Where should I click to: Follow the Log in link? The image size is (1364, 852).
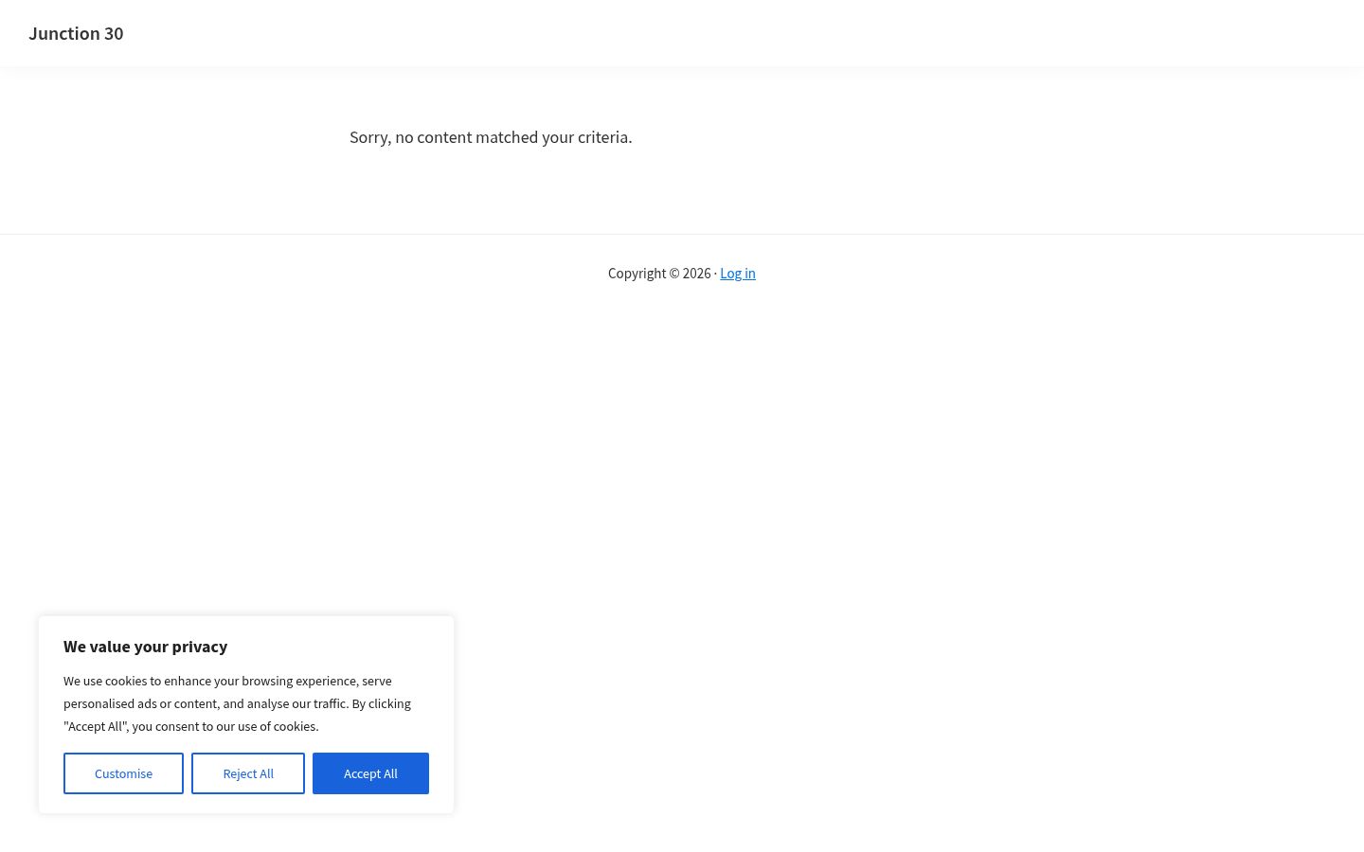click(738, 274)
